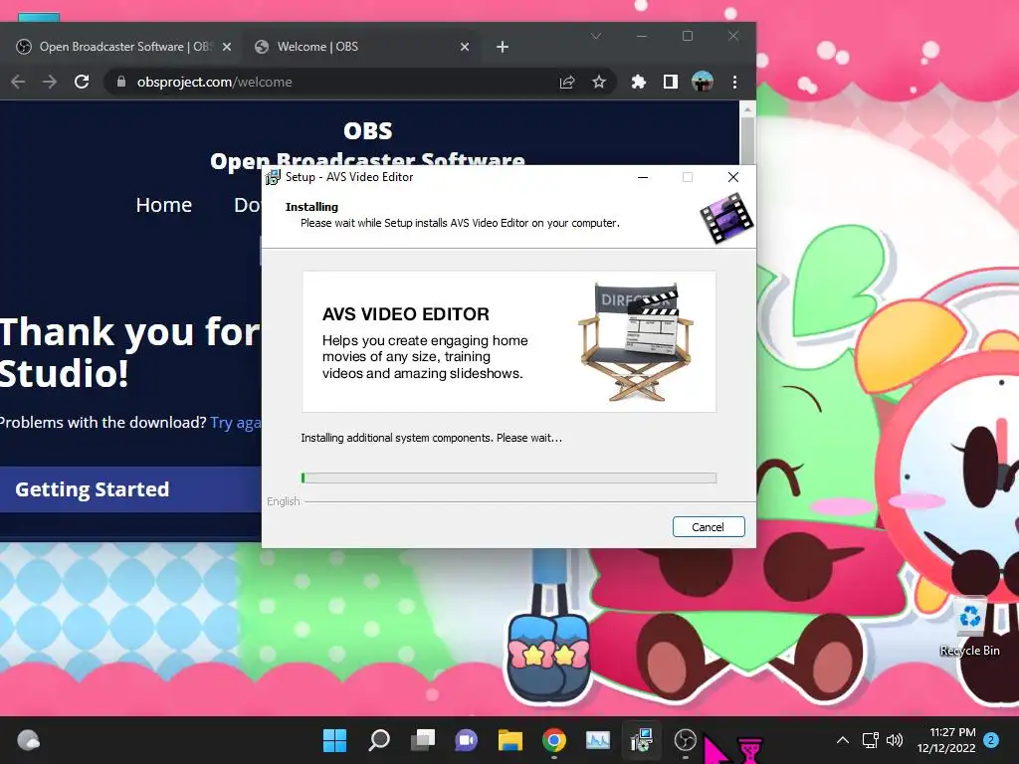This screenshot has height=764, width=1019.
Task: Minimize the AVS Setup window
Action: 643,177
